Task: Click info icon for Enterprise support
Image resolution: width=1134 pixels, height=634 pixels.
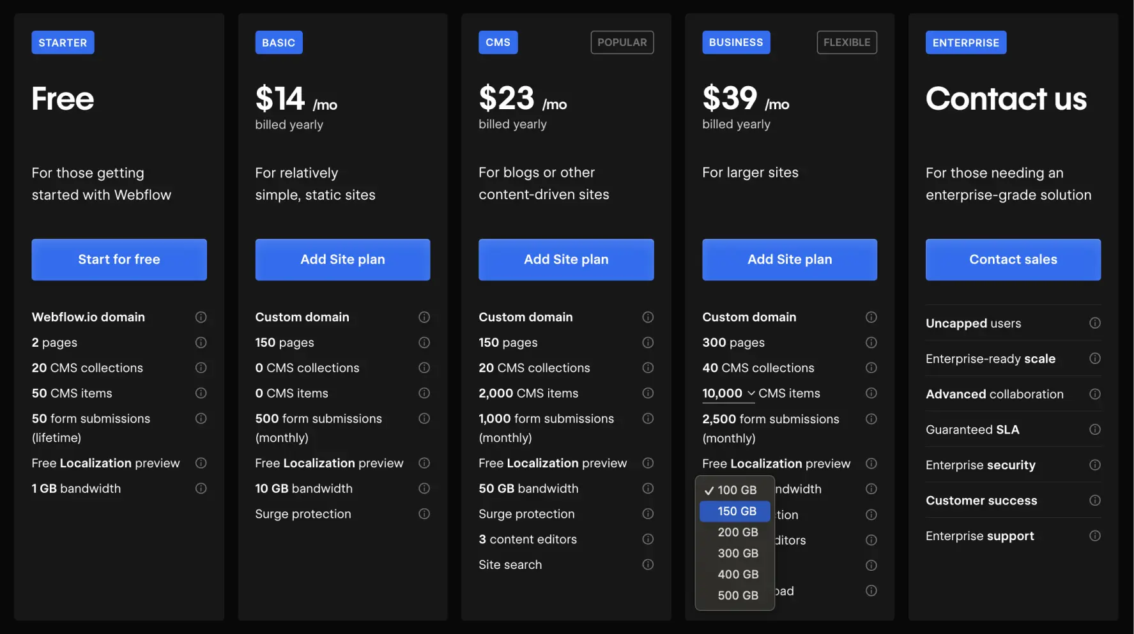Action: pos(1095,536)
